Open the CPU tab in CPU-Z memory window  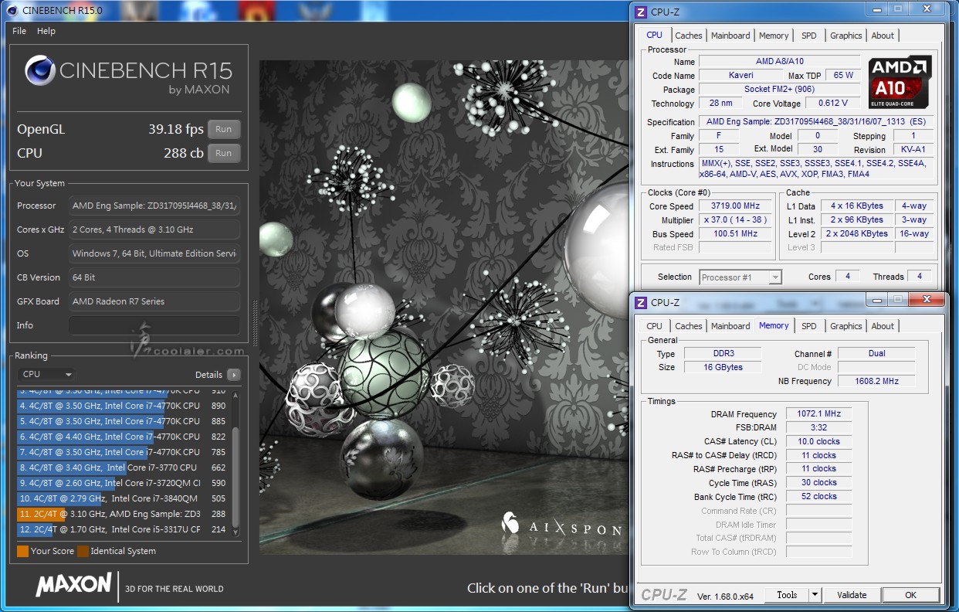click(x=655, y=326)
